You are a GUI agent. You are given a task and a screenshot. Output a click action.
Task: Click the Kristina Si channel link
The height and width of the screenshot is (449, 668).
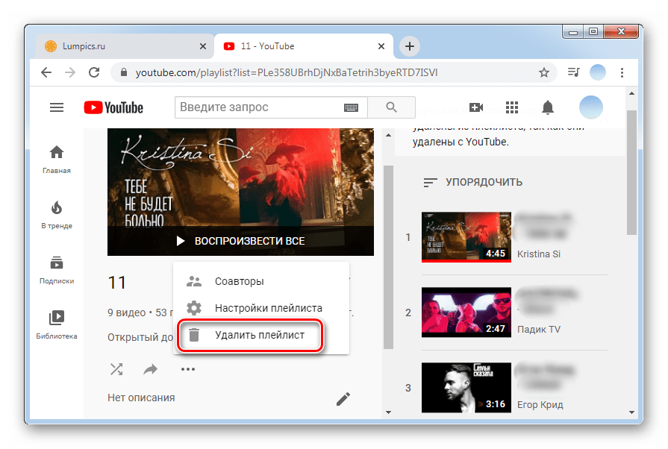[538, 254]
